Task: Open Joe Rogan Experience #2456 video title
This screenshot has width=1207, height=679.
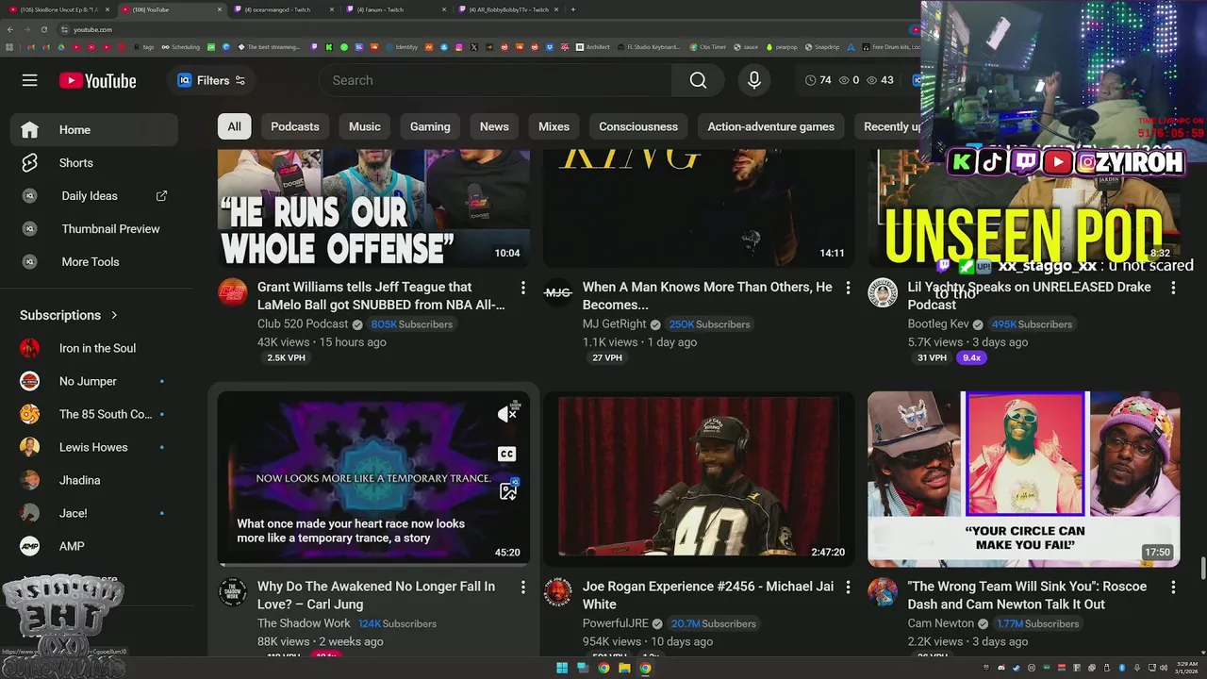Action: coord(708,595)
